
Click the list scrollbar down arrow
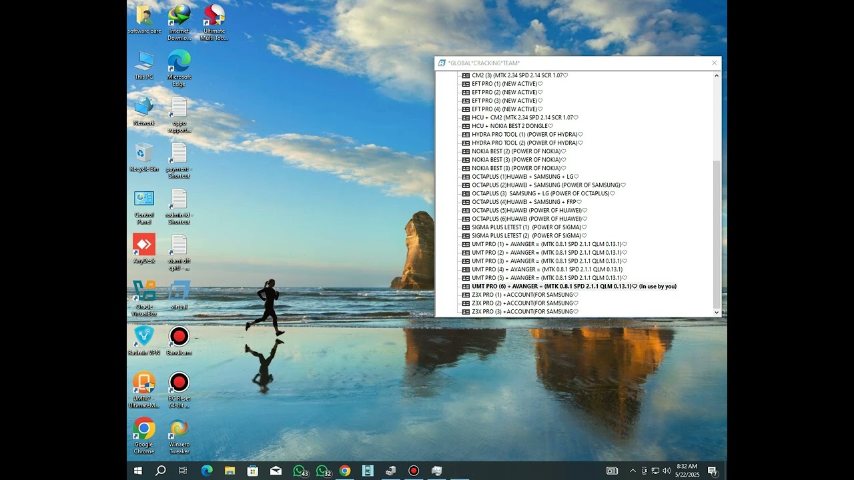click(717, 312)
